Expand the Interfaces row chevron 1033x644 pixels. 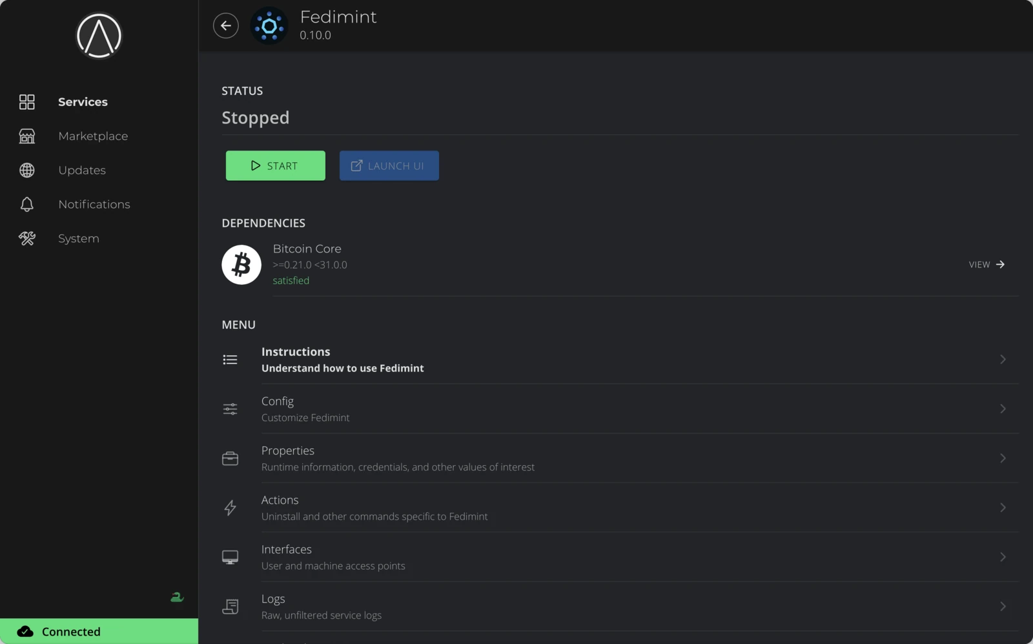point(1002,557)
